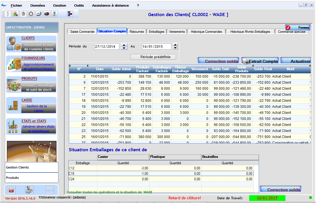Click the pie chart statistics toolbar icon
The width and height of the screenshot is (316, 203).
pos(46,14)
